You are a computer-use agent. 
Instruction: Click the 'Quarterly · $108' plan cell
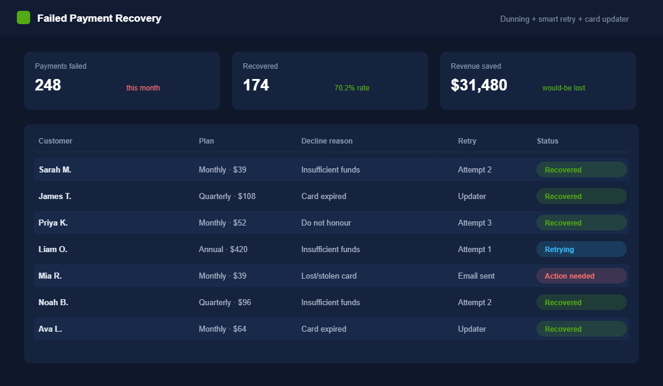pyautogui.click(x=227, y=197)
